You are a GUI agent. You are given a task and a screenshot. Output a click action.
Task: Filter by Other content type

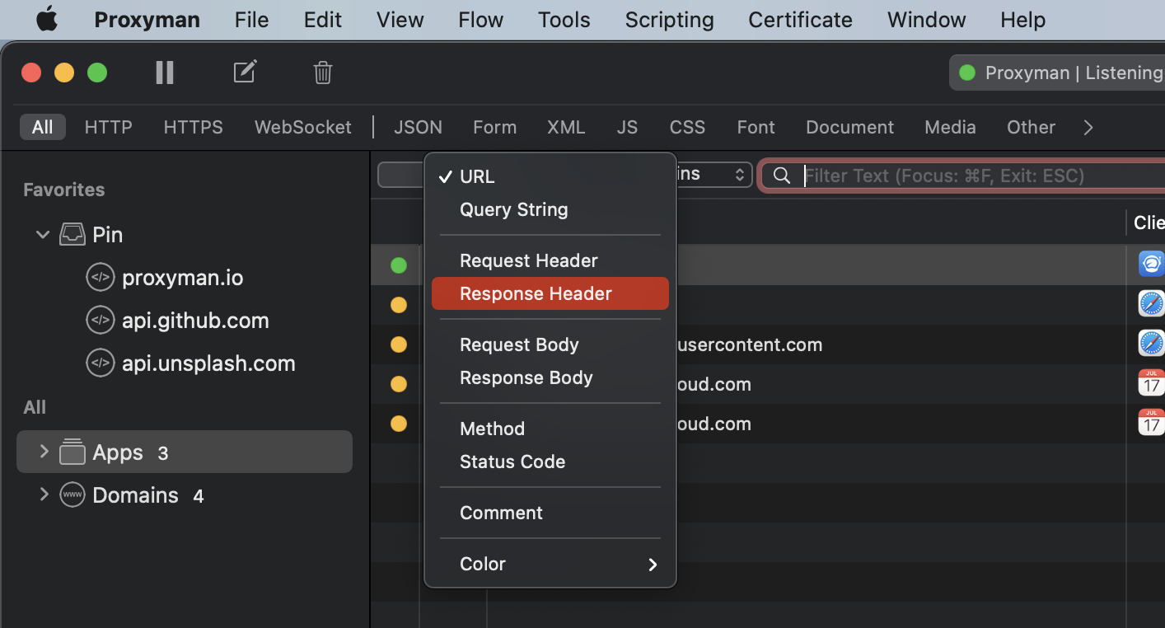1031,127
